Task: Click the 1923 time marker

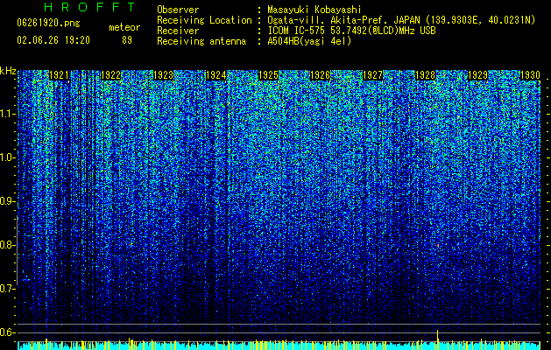Action: 164,75
